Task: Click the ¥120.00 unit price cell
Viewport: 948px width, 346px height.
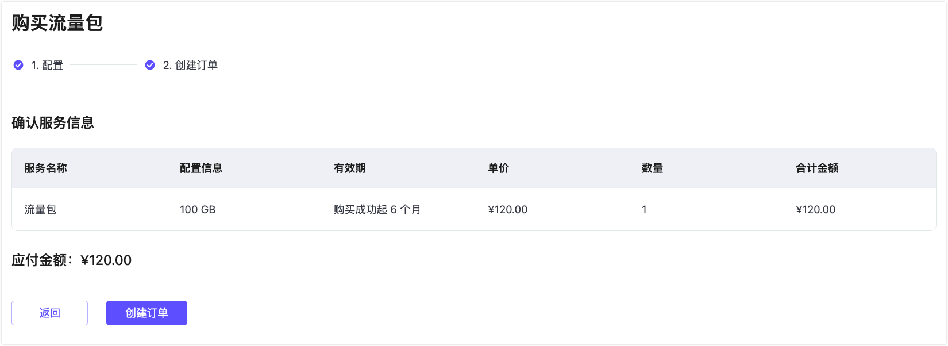Action: click(x=508, y=210)
